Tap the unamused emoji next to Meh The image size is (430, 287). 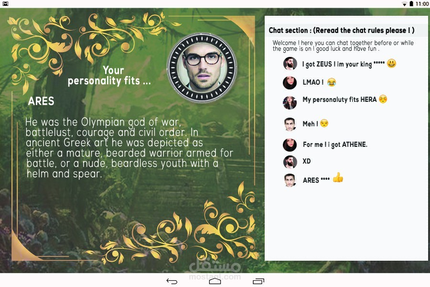point(324,123)
